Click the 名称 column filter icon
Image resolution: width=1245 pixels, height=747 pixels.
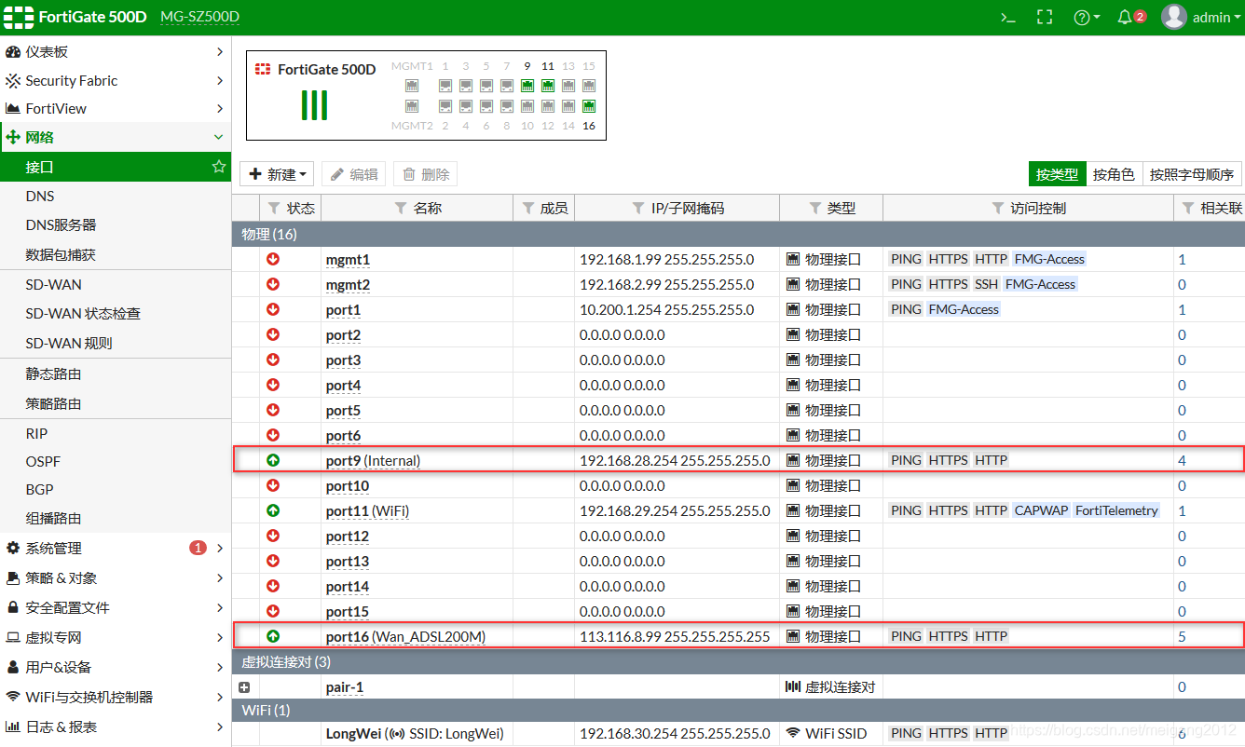click(x=401, y=208)
